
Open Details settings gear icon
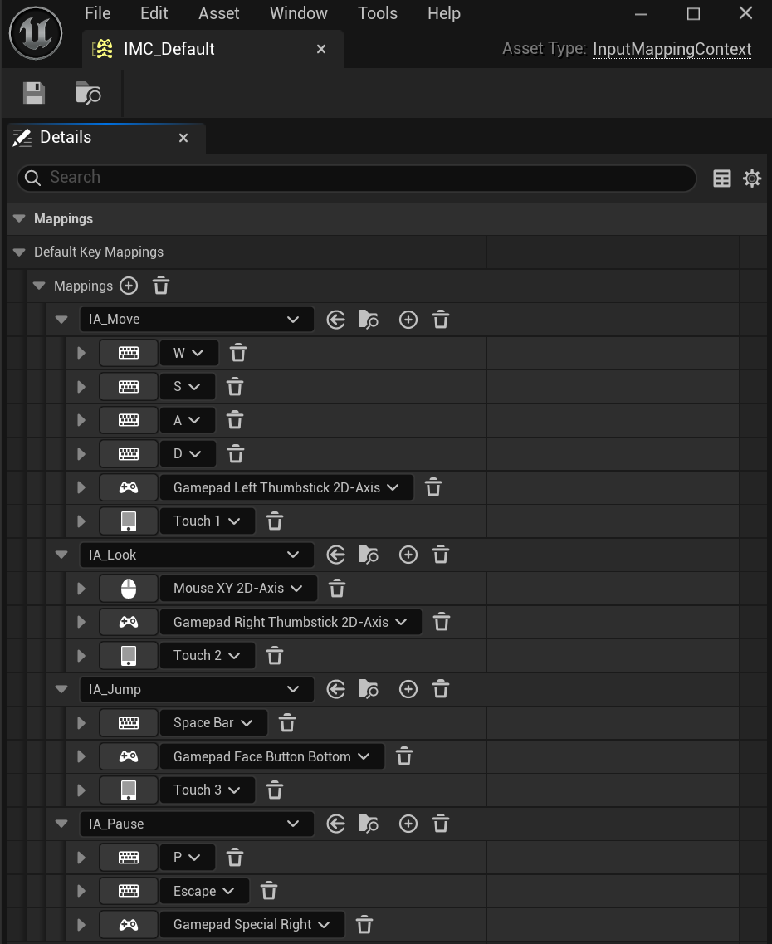(752, 179)
